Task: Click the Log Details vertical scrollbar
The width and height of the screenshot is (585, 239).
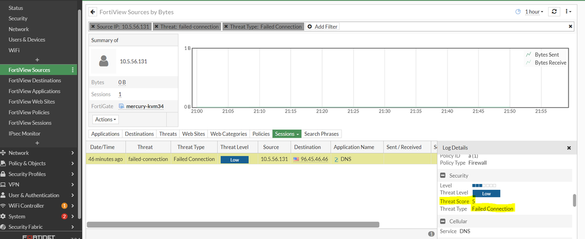Action: coord(574,200)
